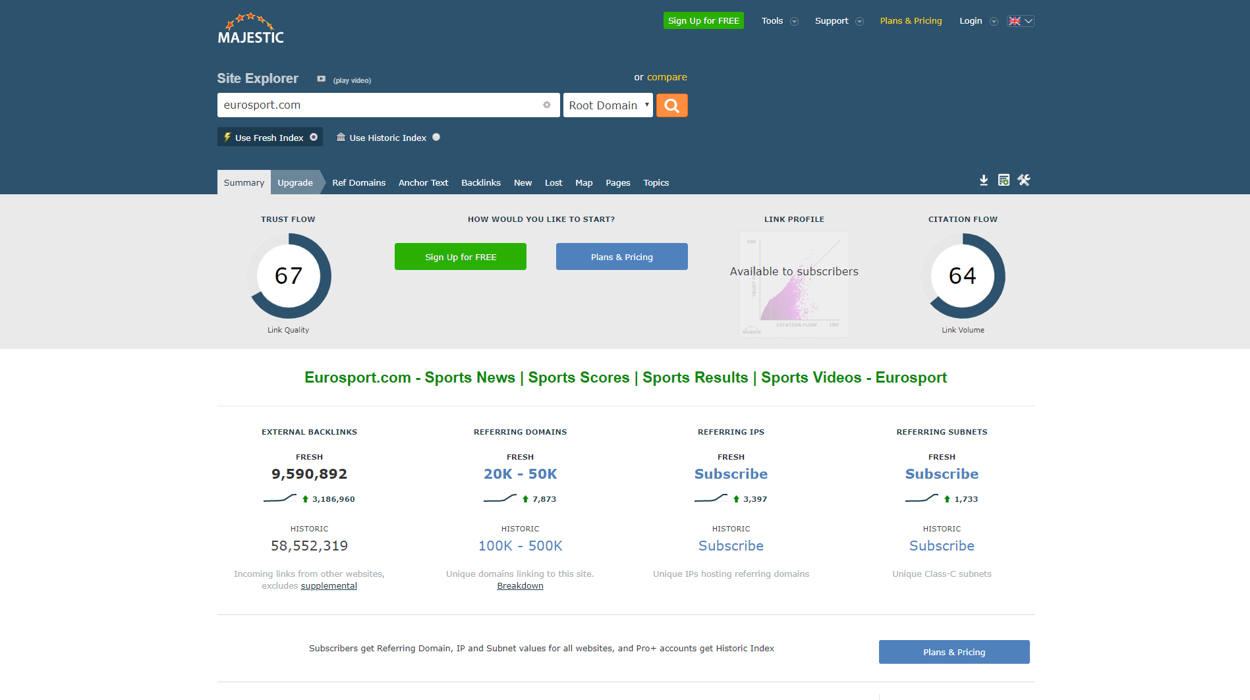The height and width of the screenshot is (700, 1250).
Task: Select the Use Historic Index radio
Action: tap(436, 137)
